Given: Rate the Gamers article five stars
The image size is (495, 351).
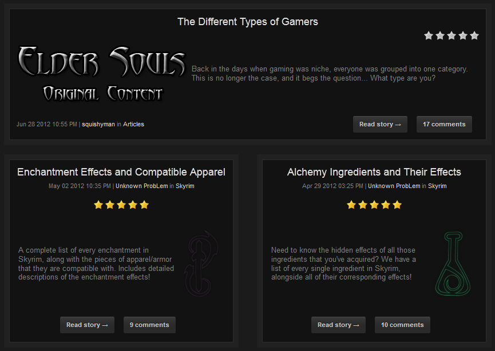Looking at the screenshot, I should coord(474,35).
